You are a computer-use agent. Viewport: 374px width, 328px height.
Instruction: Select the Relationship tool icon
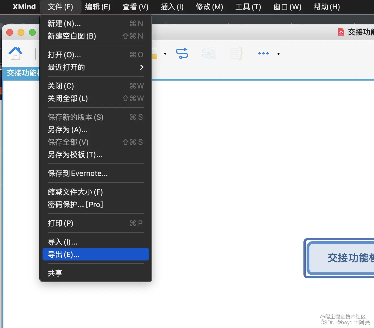pos(182,53)
